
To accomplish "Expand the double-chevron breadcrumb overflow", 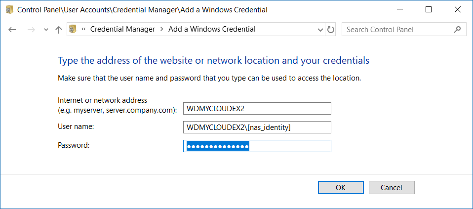I will [x=83, y=29].
